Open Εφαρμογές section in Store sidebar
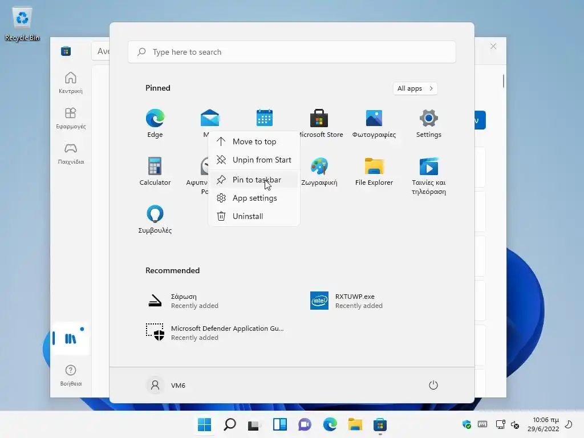The height and width of the screenshot is (438, 584). click(71, 119)
